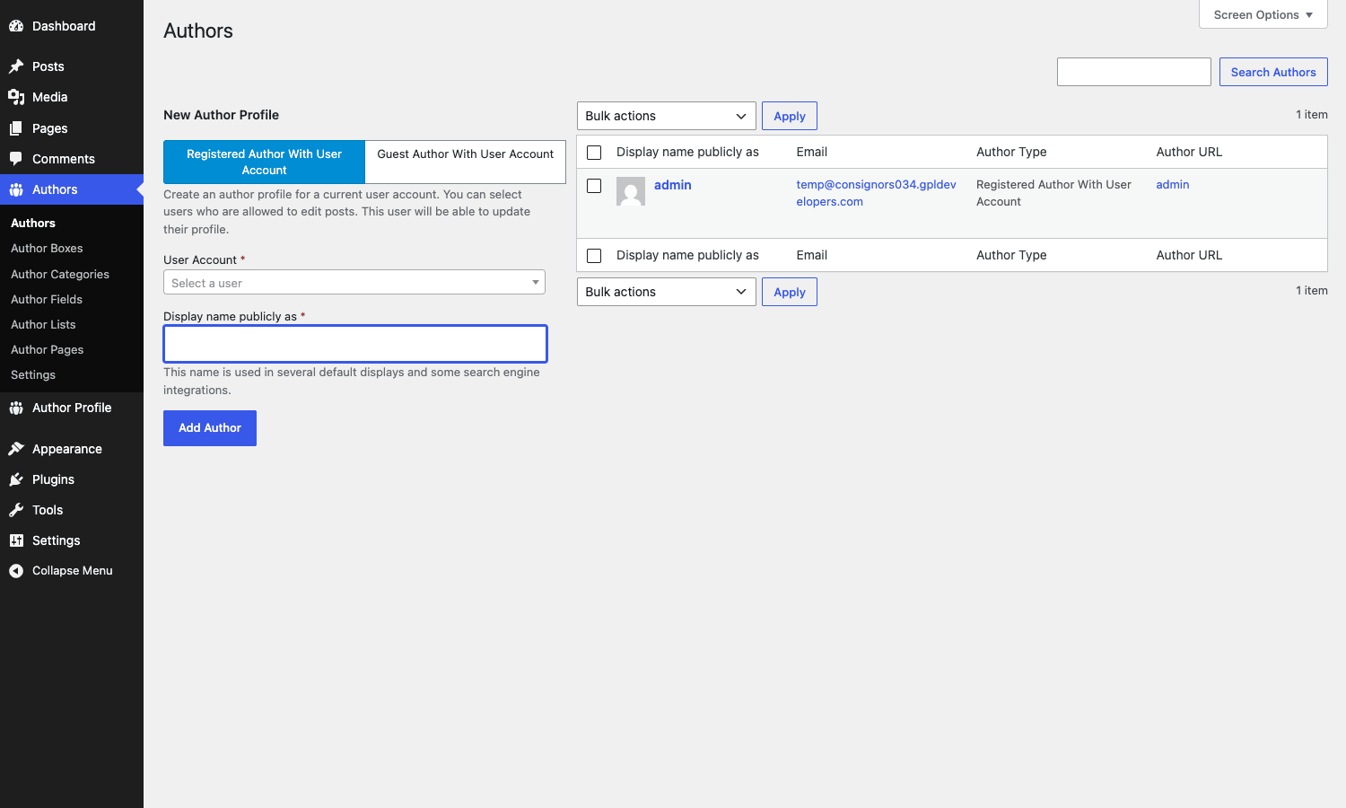Click the Tools wrench icon
Viewport: 1346px width, 808px height.
pos(16,510)
